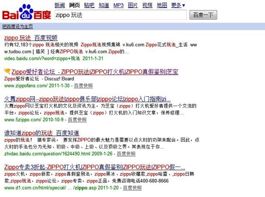This screenshot has width=265, height=197.
Task: Open the 新闻 search category
Action: [x=60, y=5]
